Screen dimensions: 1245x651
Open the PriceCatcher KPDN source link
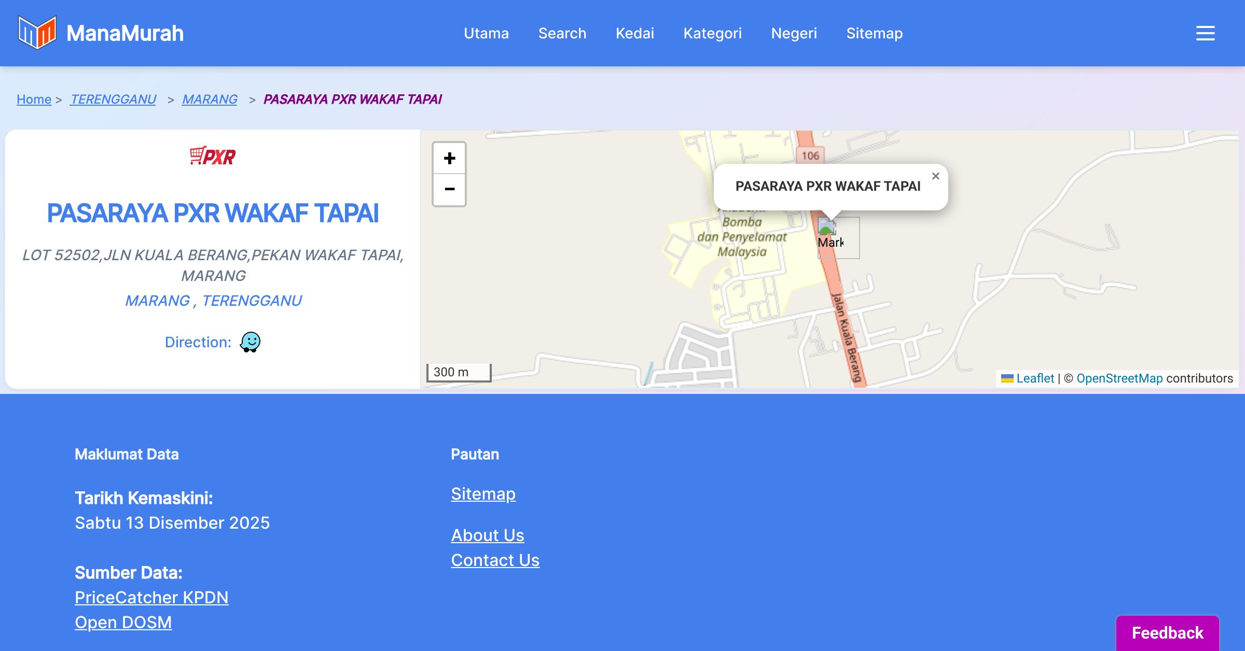[x=151, y=598]
